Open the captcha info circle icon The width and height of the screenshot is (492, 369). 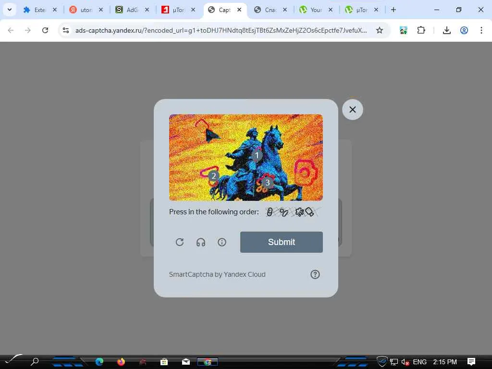(x=222, y=242)
